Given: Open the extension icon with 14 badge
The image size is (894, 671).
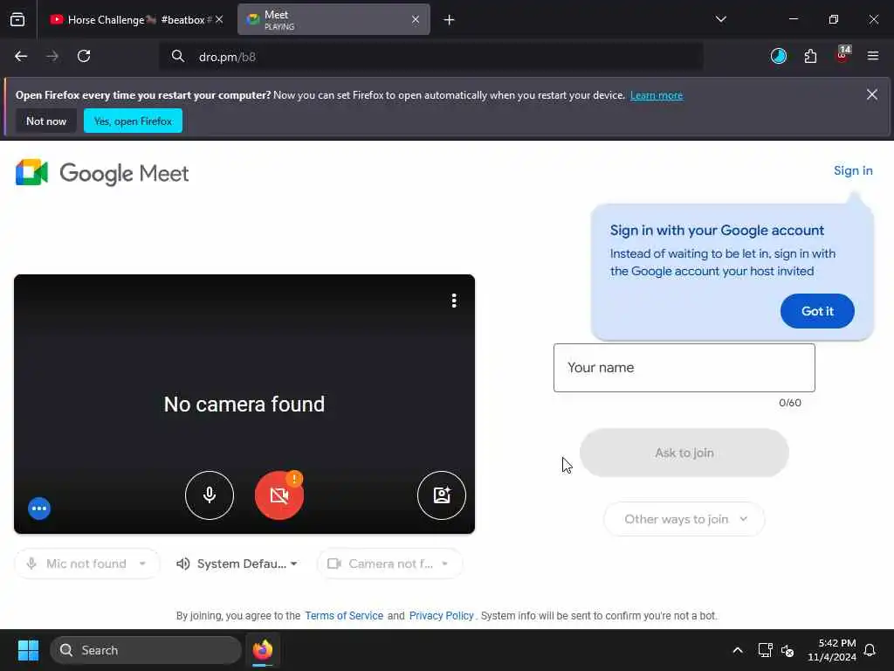Looking at the screenshot, I should [842, 55].
